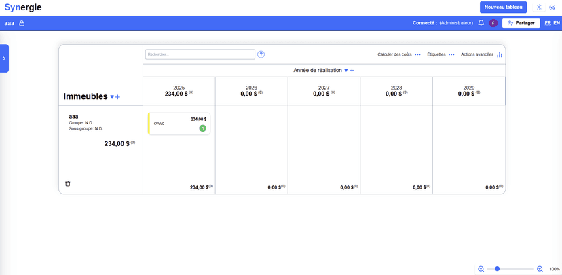Click the Nouveau tableau button

[503, 7]
